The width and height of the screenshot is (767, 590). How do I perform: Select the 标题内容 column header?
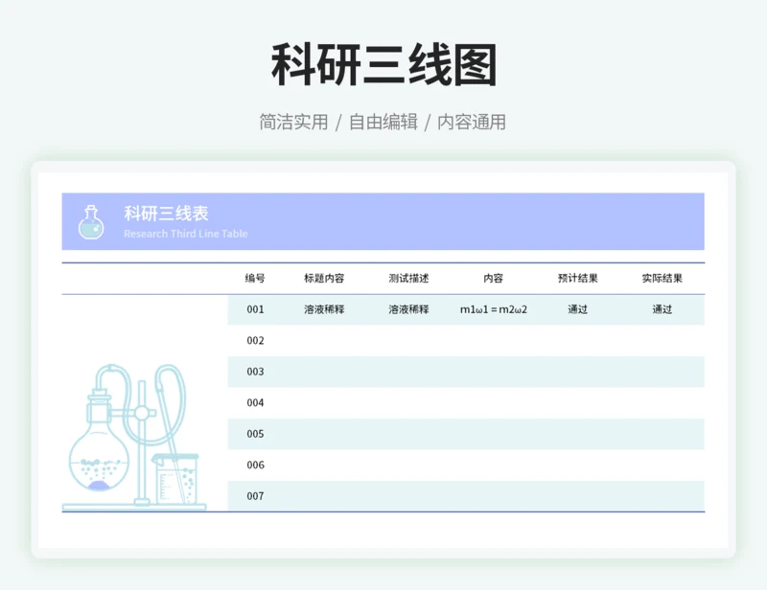coord(324,278)
